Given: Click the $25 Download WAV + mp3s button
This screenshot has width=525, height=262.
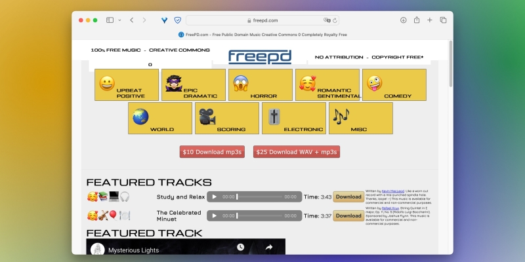Looking at the screenshot, I should (297, 152).
